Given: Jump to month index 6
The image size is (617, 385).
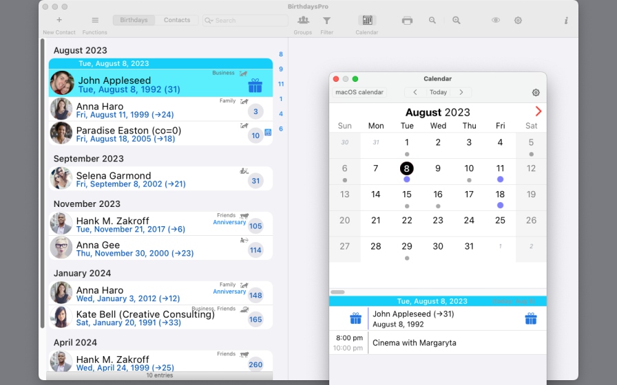Looking at the screenshot, I should (281, 129).
